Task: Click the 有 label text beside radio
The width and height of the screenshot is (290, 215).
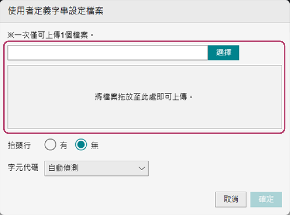Action: tap(63, 145)
